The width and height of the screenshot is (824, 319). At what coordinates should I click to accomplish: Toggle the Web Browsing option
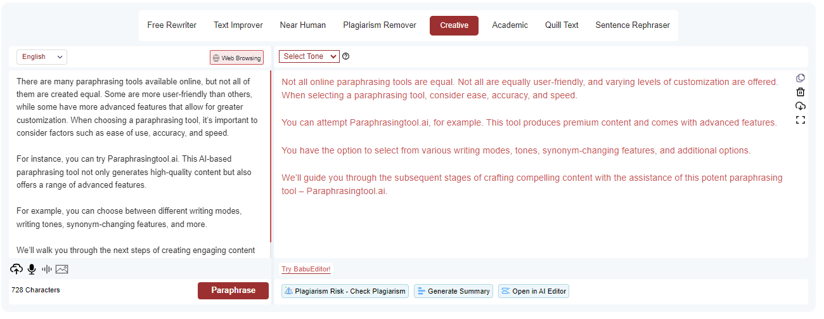coord(236,58)
